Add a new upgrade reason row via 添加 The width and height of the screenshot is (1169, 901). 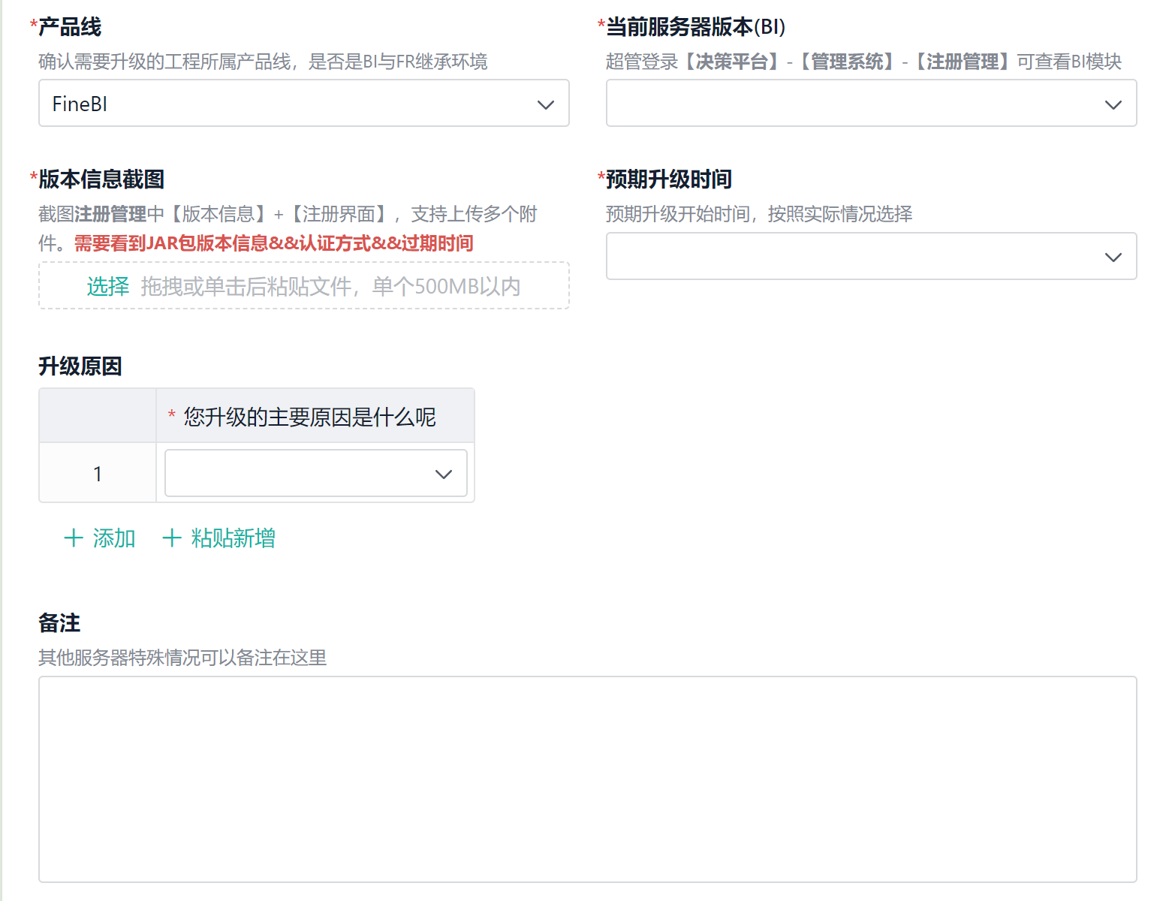click(x=100, y=538)
